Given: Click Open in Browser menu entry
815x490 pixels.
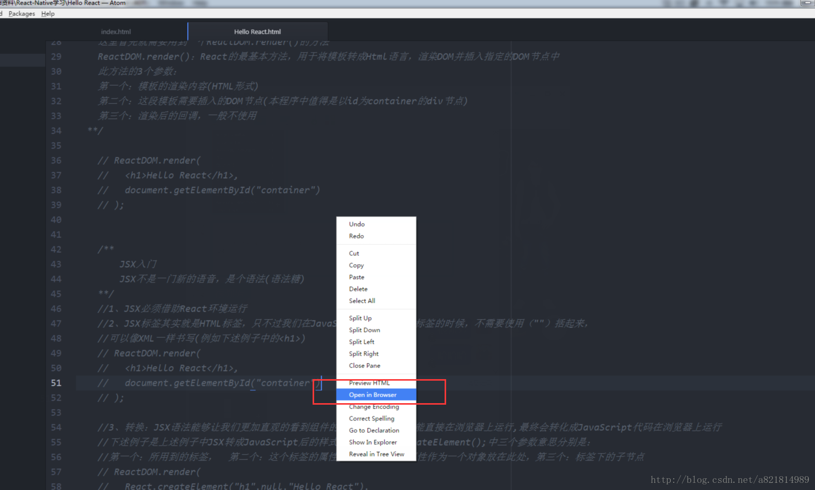Looking at the screenshot, I should tap(376, 394).
